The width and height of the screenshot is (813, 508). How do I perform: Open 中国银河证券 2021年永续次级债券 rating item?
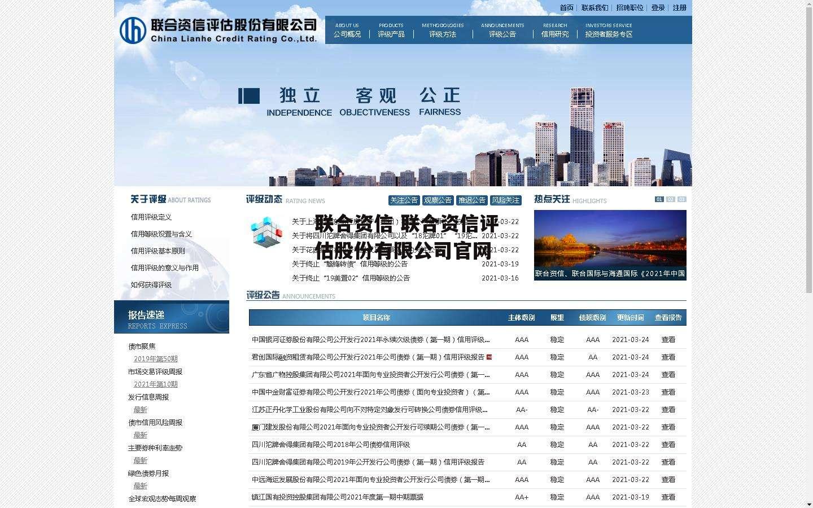[x=371, y=340]
